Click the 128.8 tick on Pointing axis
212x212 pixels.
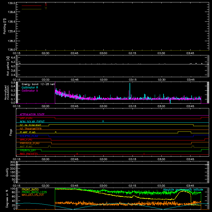11,12
